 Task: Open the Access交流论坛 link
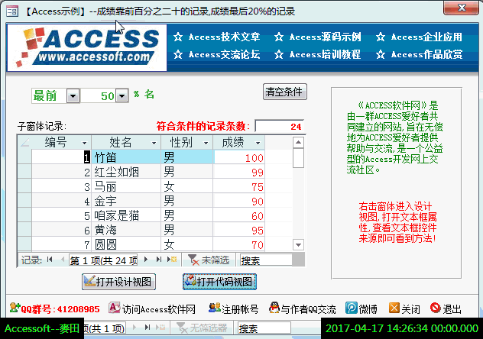click(x=224, y=54)
